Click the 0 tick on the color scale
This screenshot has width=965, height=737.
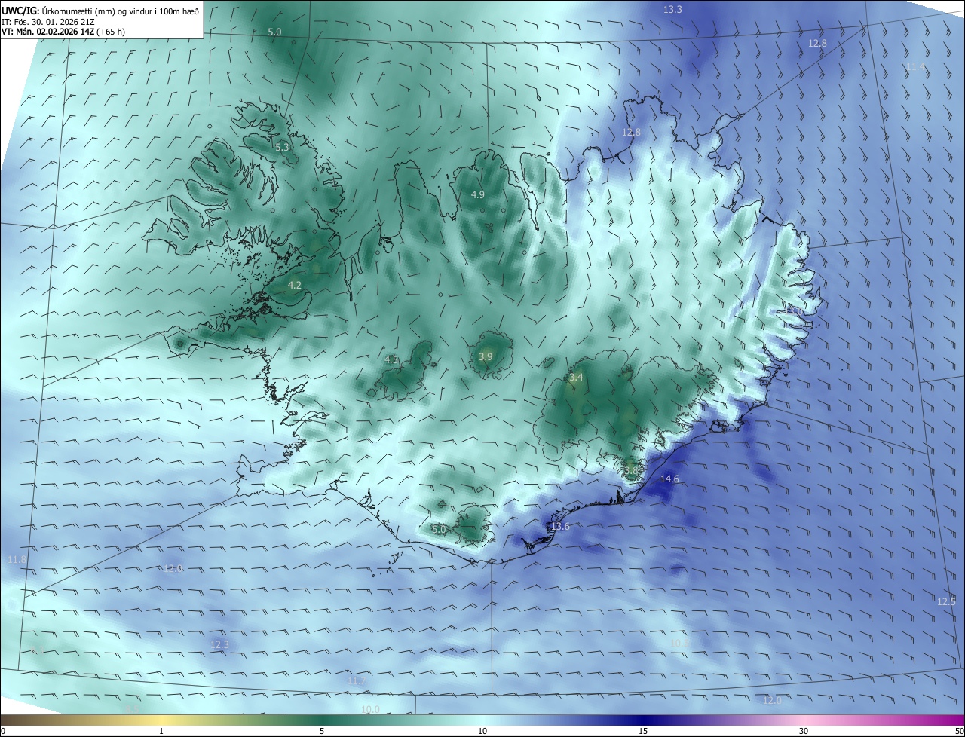click(x=3, y=731)
